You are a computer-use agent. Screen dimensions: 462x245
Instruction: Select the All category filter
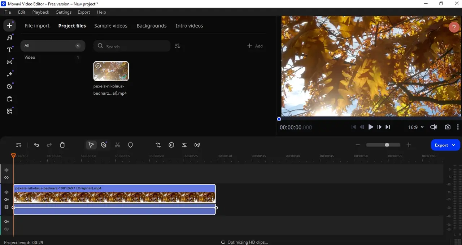point(53,46)
